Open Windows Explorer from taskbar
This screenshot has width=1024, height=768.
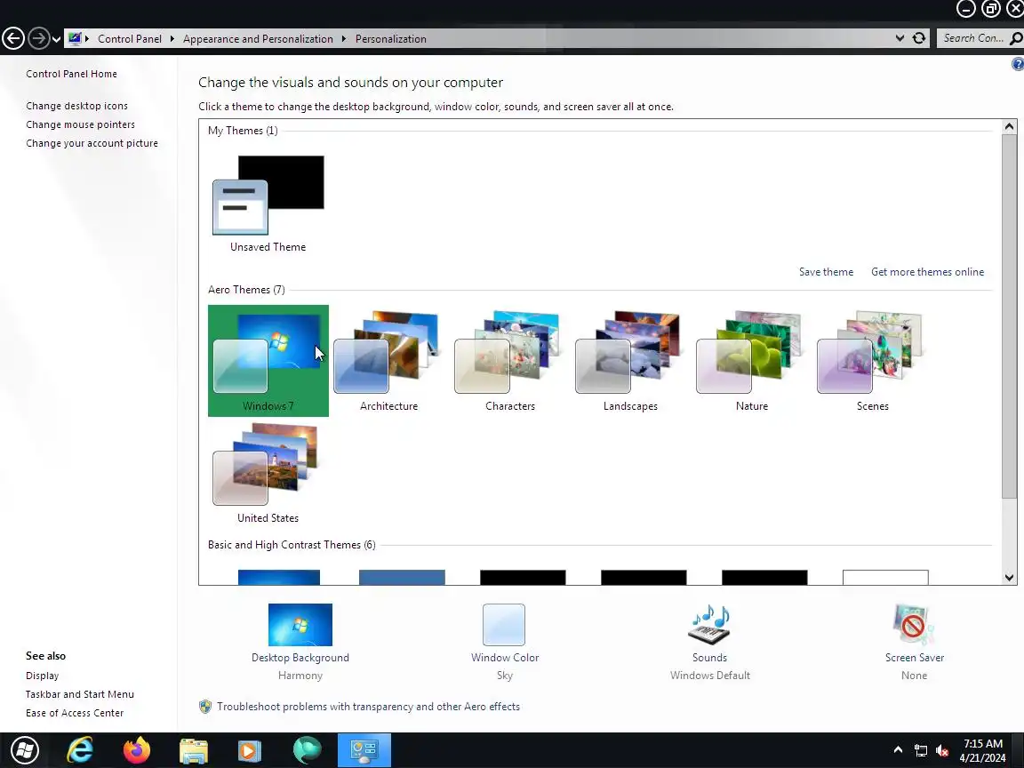193,750
